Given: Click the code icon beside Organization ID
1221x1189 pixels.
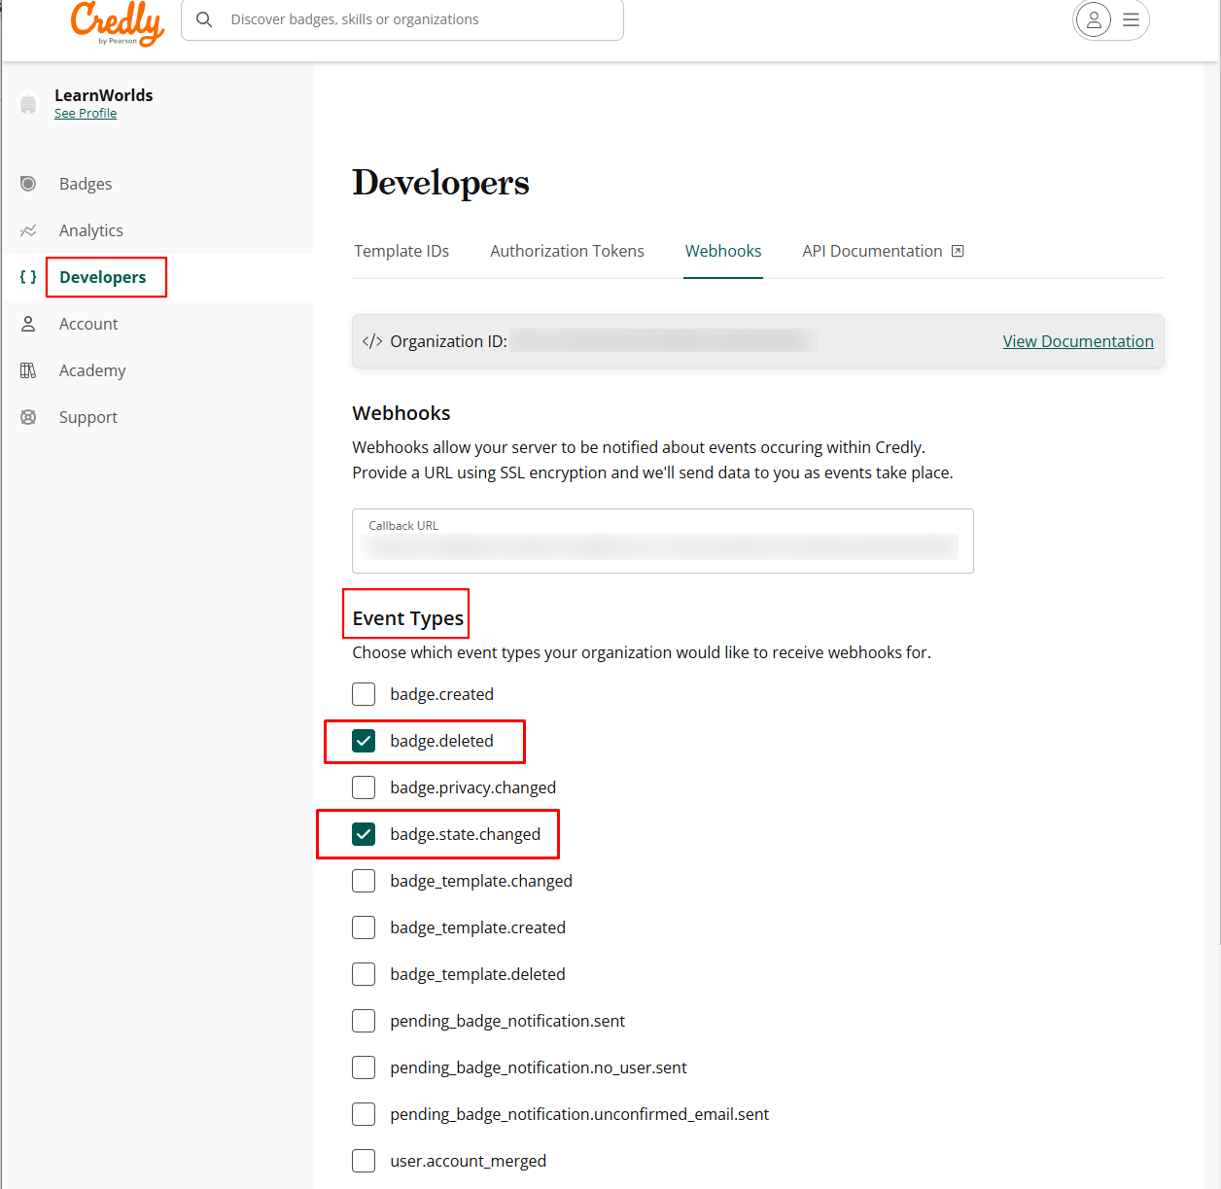Looking at the screenshot, I should 372,341.
